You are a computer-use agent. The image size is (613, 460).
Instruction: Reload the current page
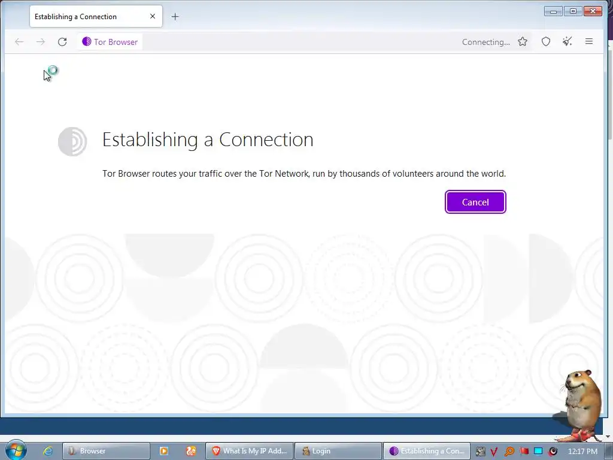point(62,42)
